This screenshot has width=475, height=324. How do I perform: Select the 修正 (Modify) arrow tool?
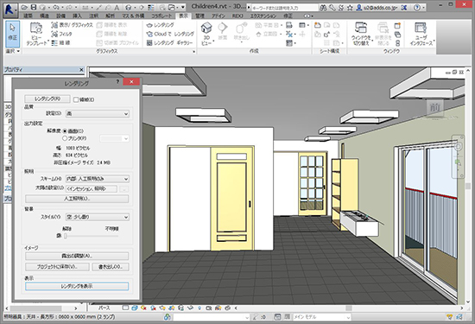[x=12, y=34]
